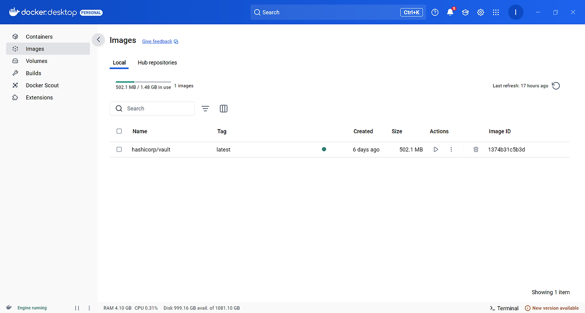This screenshot has height=313, width=585.
Task: Click the Disk available status text
Action: click(202, 308)
